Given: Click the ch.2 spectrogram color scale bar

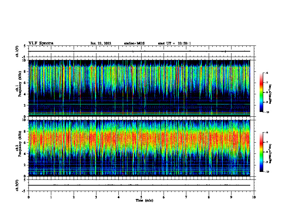Looking at the screenshot, I should 261,152.
